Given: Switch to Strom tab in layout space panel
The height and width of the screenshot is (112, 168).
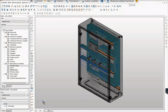Looking at the screenshot, I should pos(4,110).
